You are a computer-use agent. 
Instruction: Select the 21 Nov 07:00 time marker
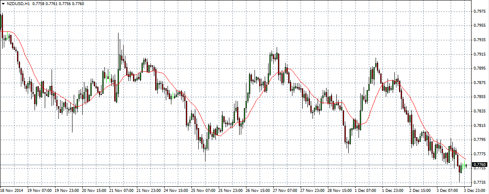point(121,191)
